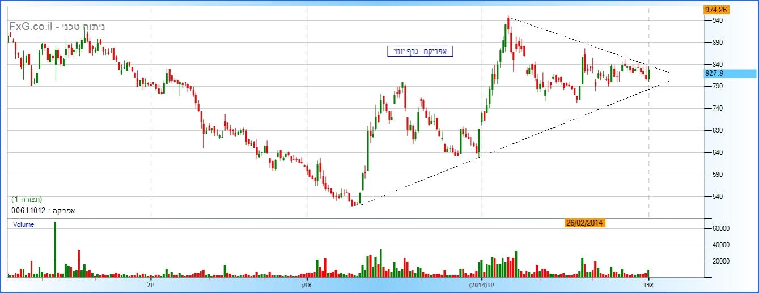Click the 540 price axis label
This screenshot has height=293, width=759.
716,197
